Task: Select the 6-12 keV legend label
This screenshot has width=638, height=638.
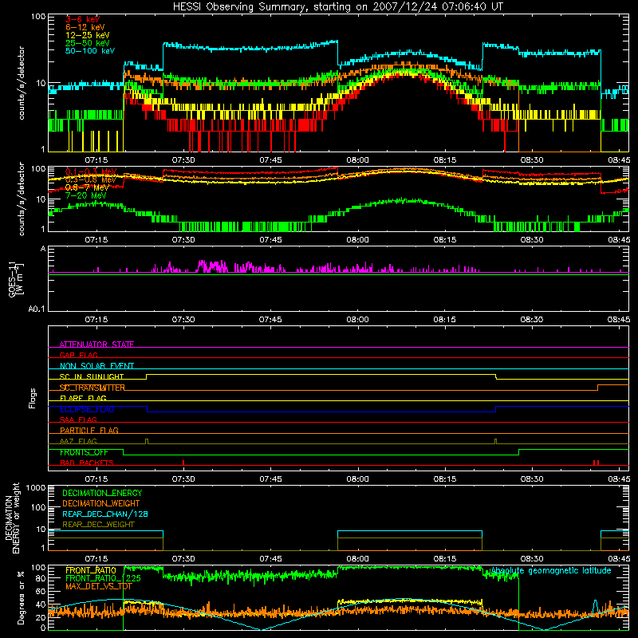Action: click(x=85, y=27)
